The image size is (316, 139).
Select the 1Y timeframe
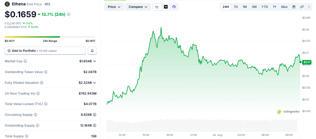click(274, 7)
